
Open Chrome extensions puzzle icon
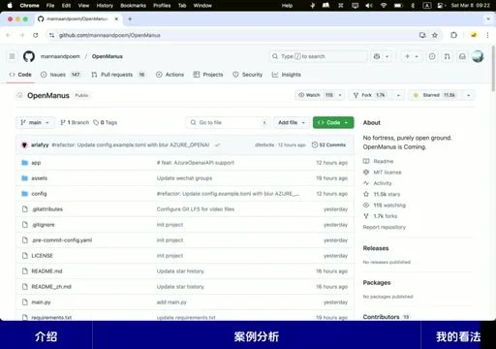[453, 35]
